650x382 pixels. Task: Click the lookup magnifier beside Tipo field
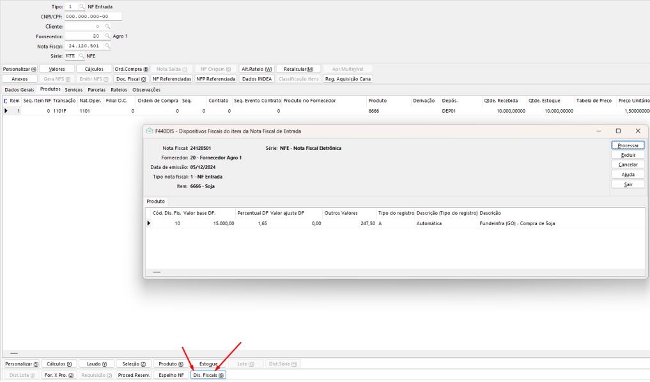[x=82, y=6]
